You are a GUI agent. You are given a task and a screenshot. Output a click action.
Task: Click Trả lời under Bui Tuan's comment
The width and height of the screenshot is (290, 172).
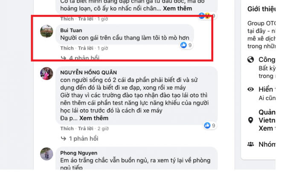(86, 48)
